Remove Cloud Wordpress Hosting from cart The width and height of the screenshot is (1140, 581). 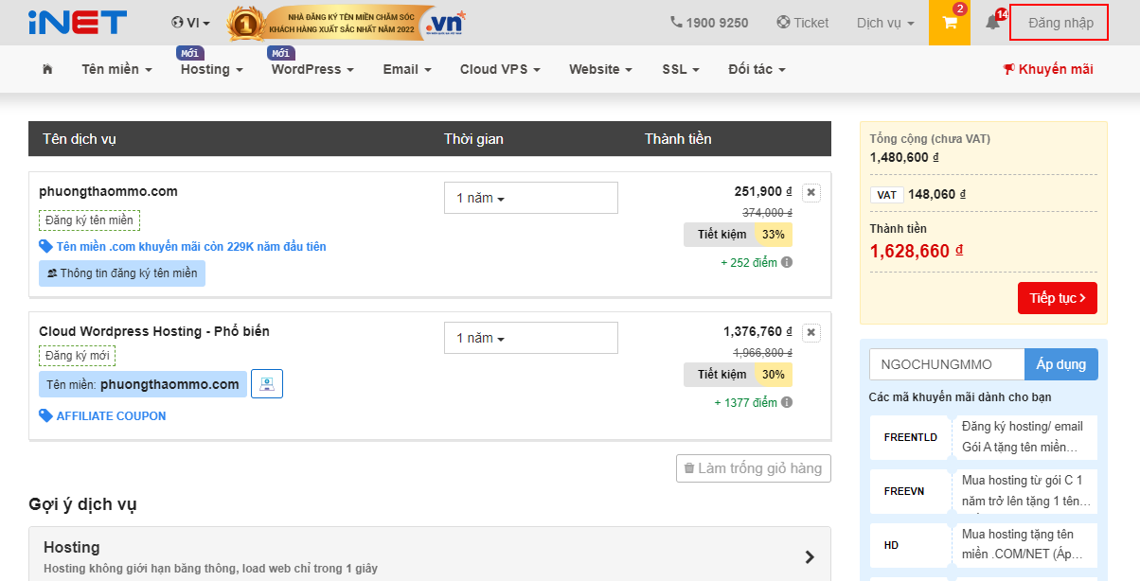810,333
